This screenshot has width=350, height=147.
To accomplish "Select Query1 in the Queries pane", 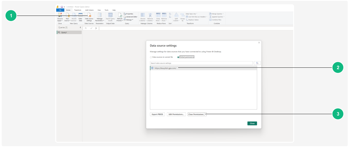I will 69,33.
